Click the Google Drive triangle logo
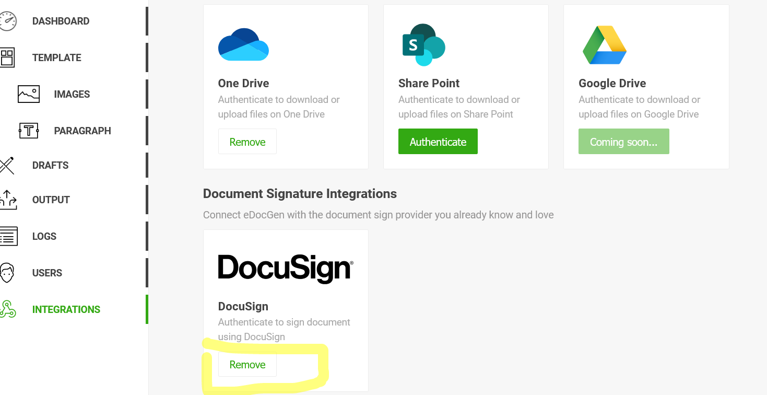 coord(605,45)
